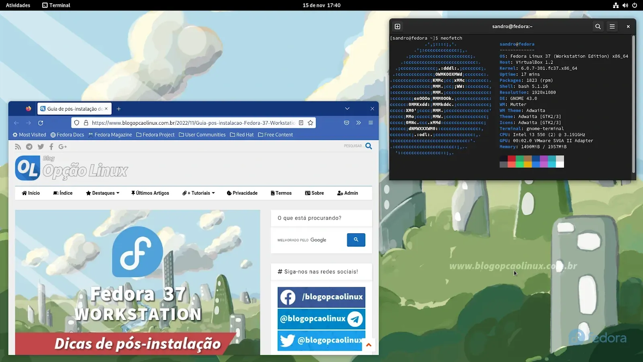643x362 pixels.
Task: Click the Google Plus icon in blog header
Action: tap(62, 147)
